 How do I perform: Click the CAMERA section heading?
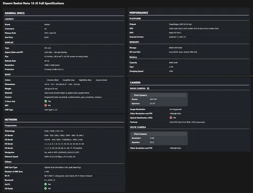click(135, 82)
